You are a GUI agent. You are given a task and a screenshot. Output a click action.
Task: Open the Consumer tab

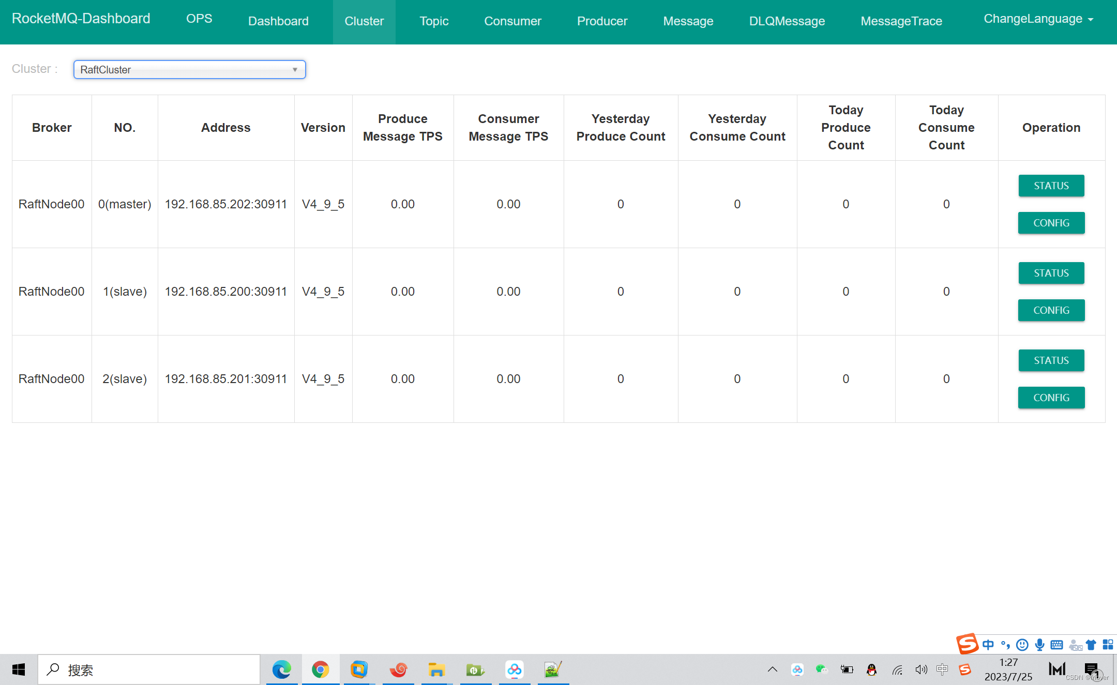(512, 21)
